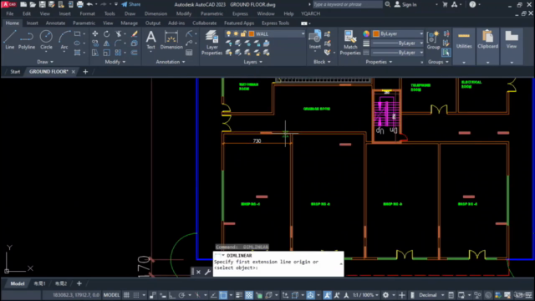Click the Share button
This screenshot has height=301, width=535.
[x=131, y=4]
